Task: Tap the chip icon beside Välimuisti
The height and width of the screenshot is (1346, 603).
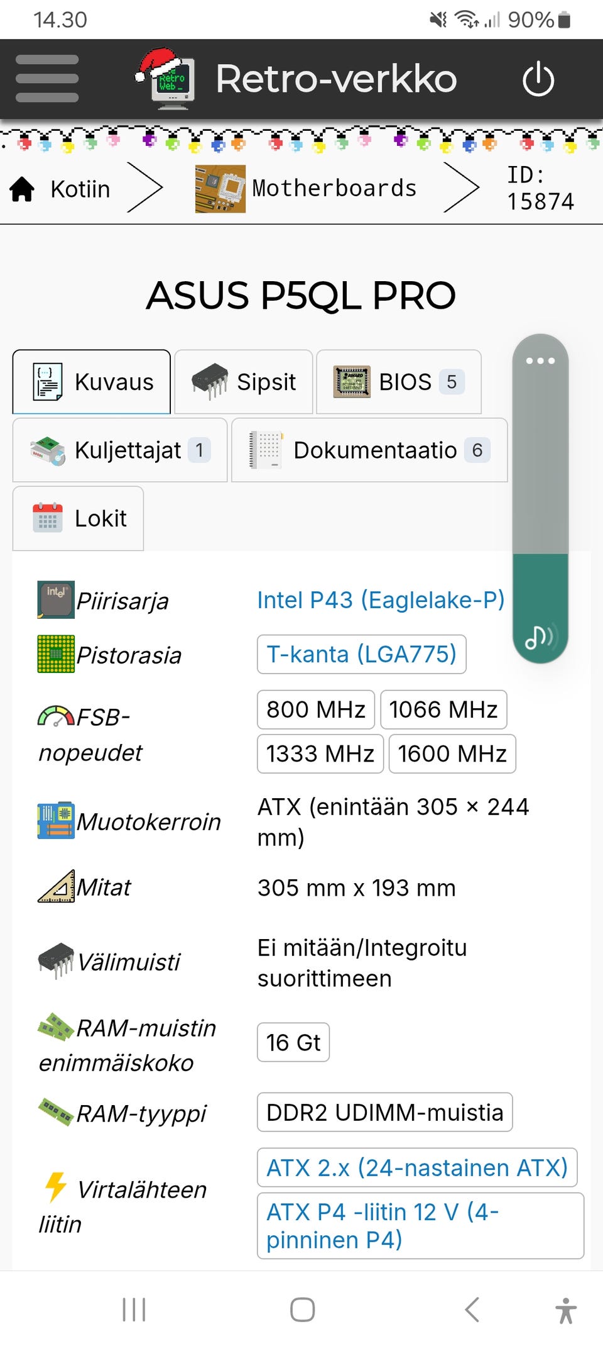Action: (56, 960)
